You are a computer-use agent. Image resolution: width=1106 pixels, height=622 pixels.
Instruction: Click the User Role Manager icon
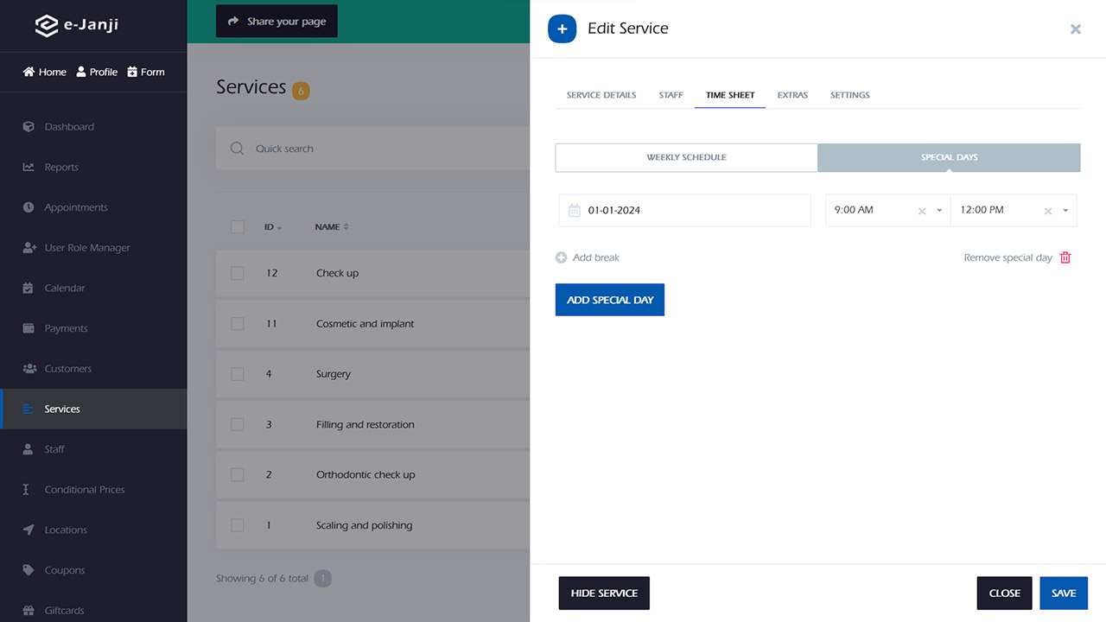29,248
